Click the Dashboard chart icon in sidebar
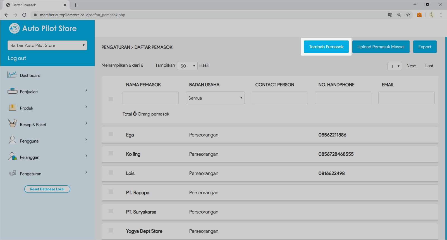Screen dimensions: 447x240 point(12,75)
